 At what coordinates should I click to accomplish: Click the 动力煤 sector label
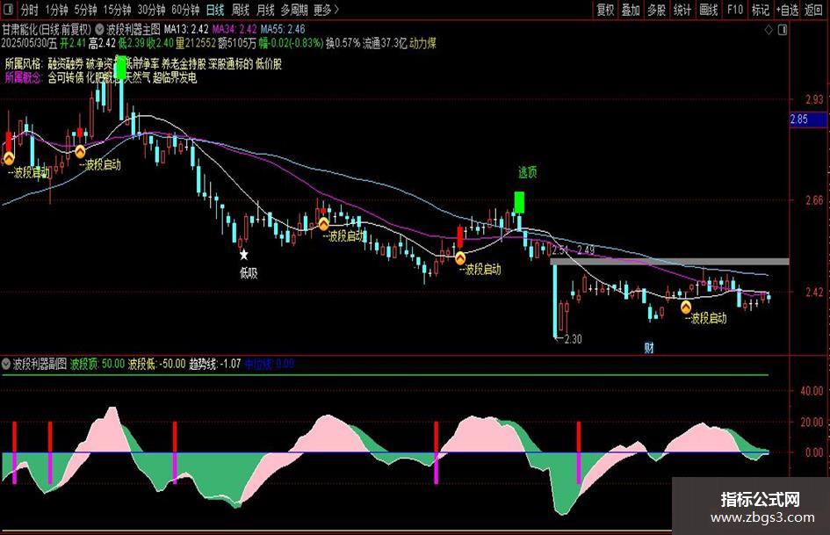423,43
